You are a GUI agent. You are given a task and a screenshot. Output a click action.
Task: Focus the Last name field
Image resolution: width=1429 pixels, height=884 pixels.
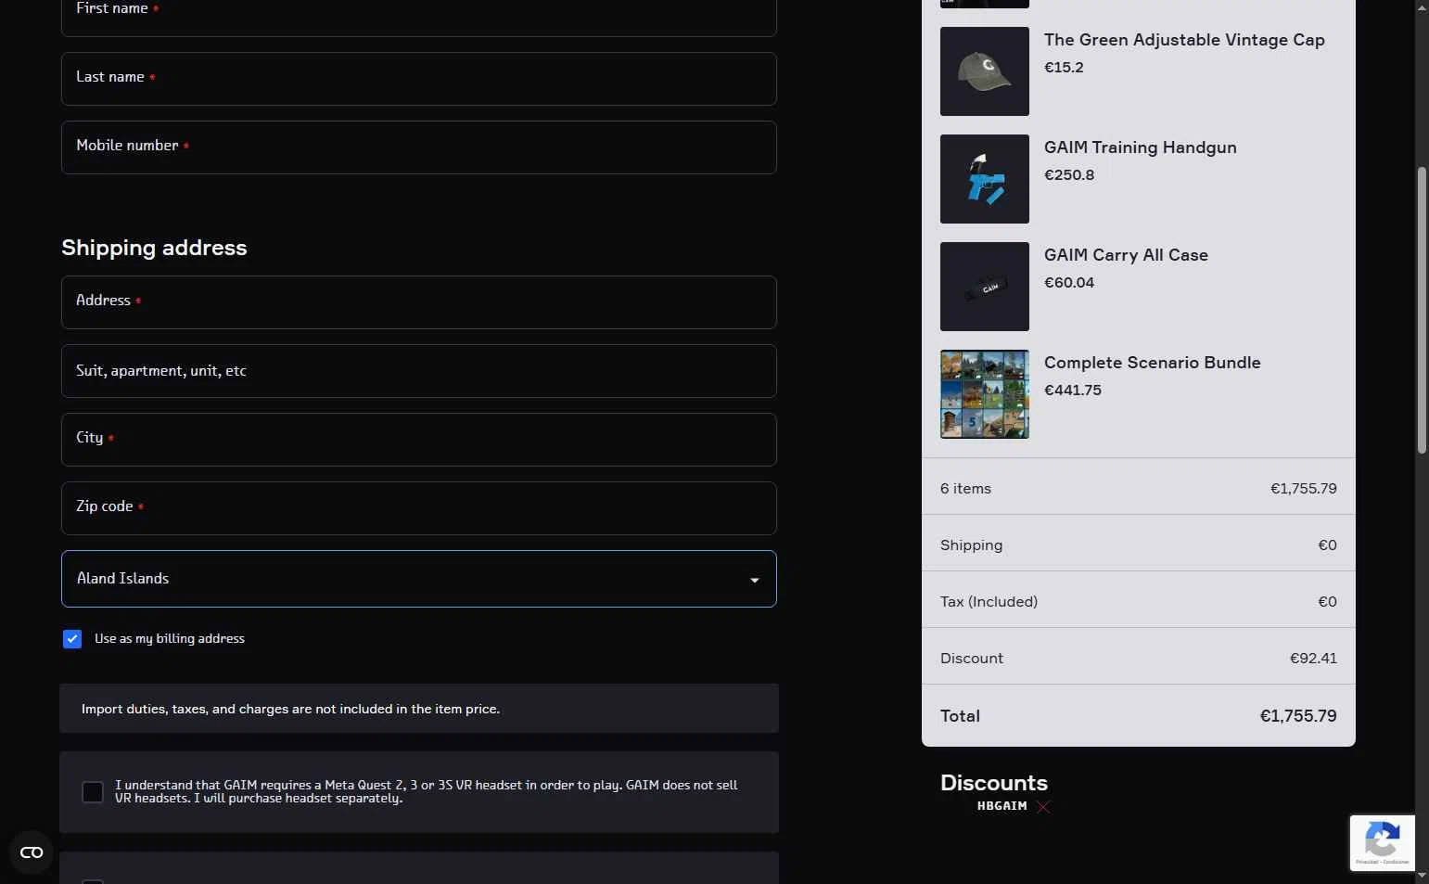pyautogui.click(x=419, y=79)
